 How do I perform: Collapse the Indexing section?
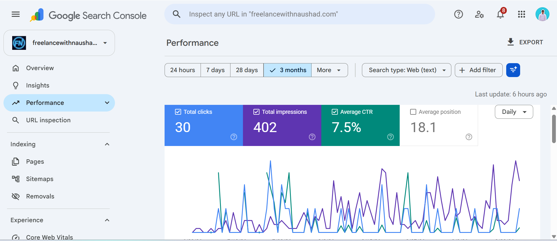[107, 144]
